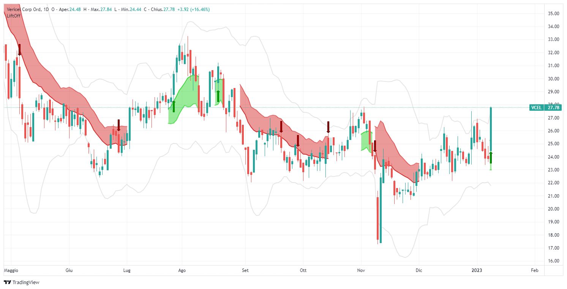Viewport: 567px width, 289px height.
Task: Click the Ott label on the time axis
Action: 303,270
